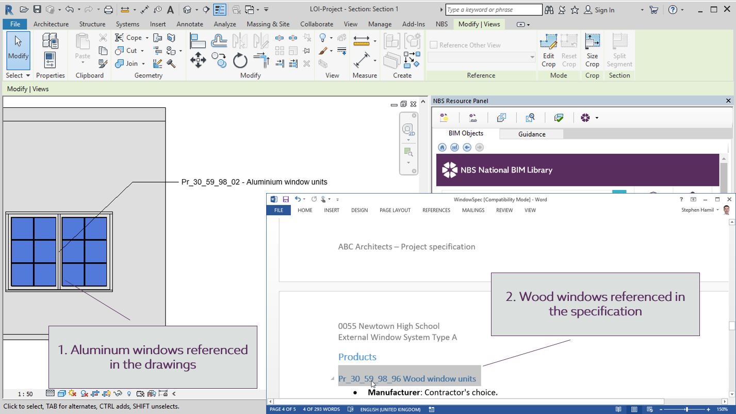Open the Help dropdown arrow

coord(682,10)
